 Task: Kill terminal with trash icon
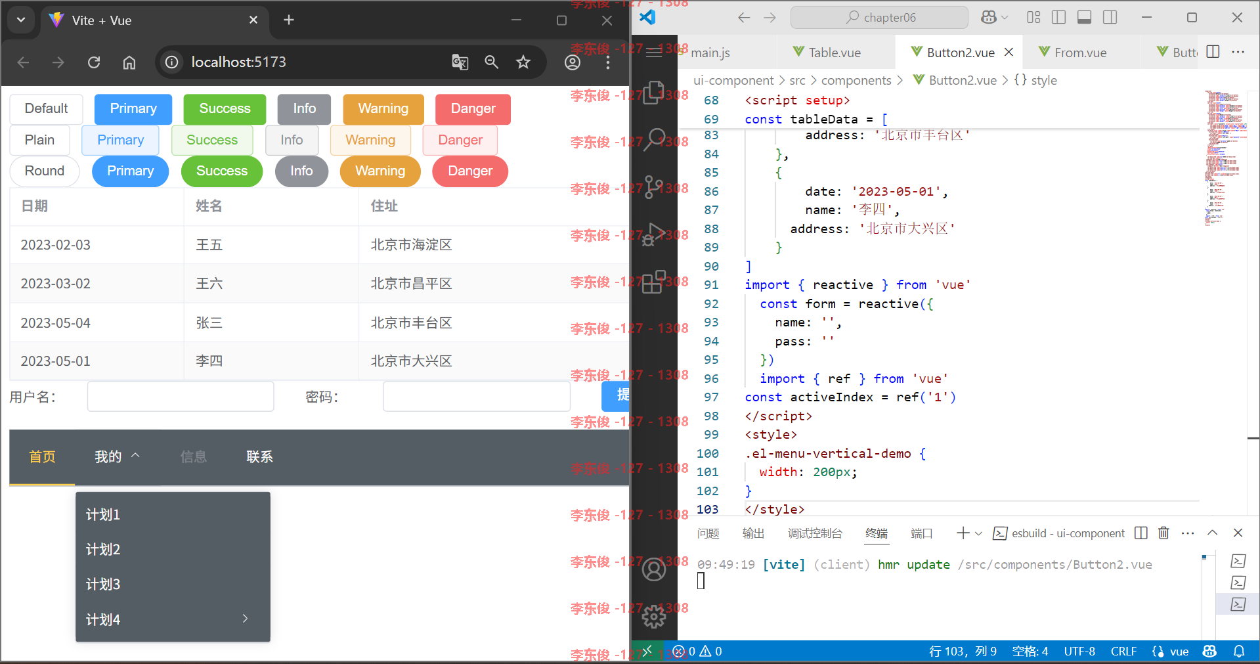pos(1163,533)
